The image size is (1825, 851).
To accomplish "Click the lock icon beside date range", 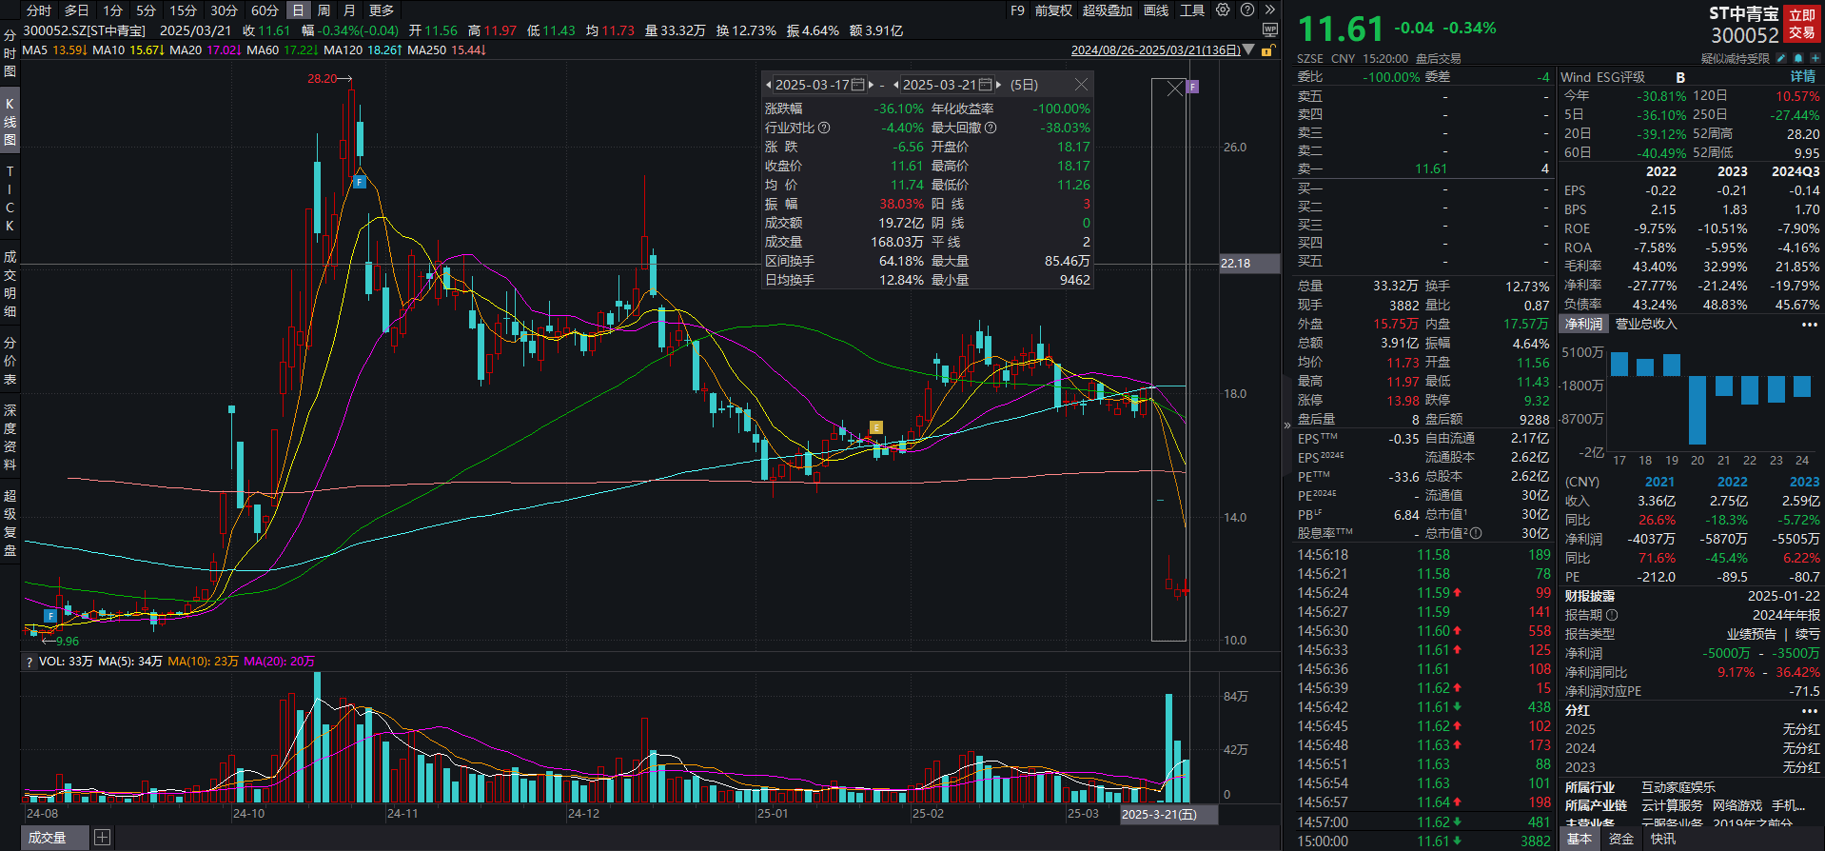I will [x=1266, y=50].
